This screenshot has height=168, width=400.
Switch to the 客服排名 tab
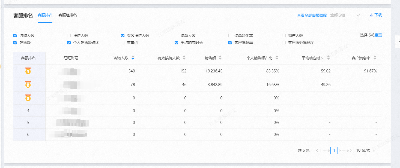[x=45, y=15]
